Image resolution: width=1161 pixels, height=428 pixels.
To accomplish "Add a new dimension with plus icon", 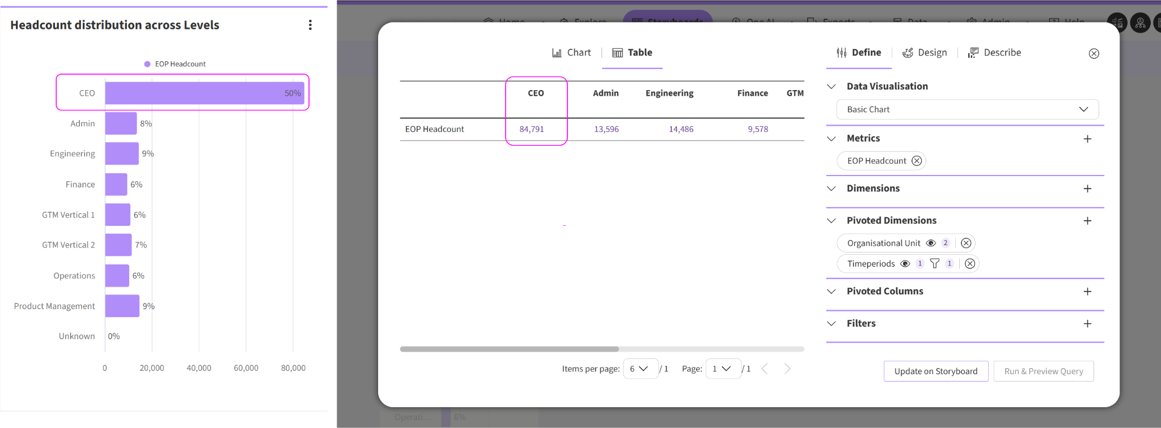I will tap(1087, 189).
